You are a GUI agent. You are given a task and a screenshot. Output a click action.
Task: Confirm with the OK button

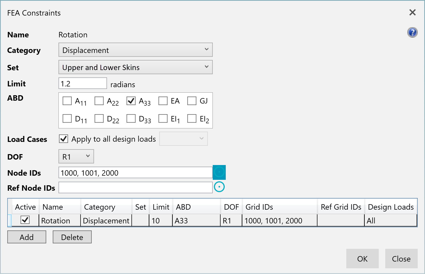pos(362,259)
